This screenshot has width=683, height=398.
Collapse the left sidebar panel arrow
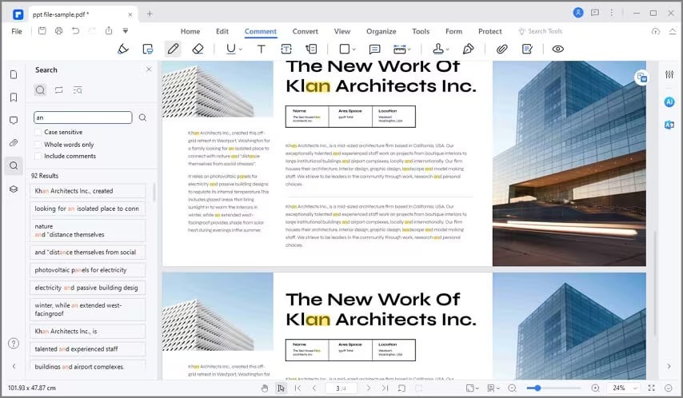pos(14,366)
